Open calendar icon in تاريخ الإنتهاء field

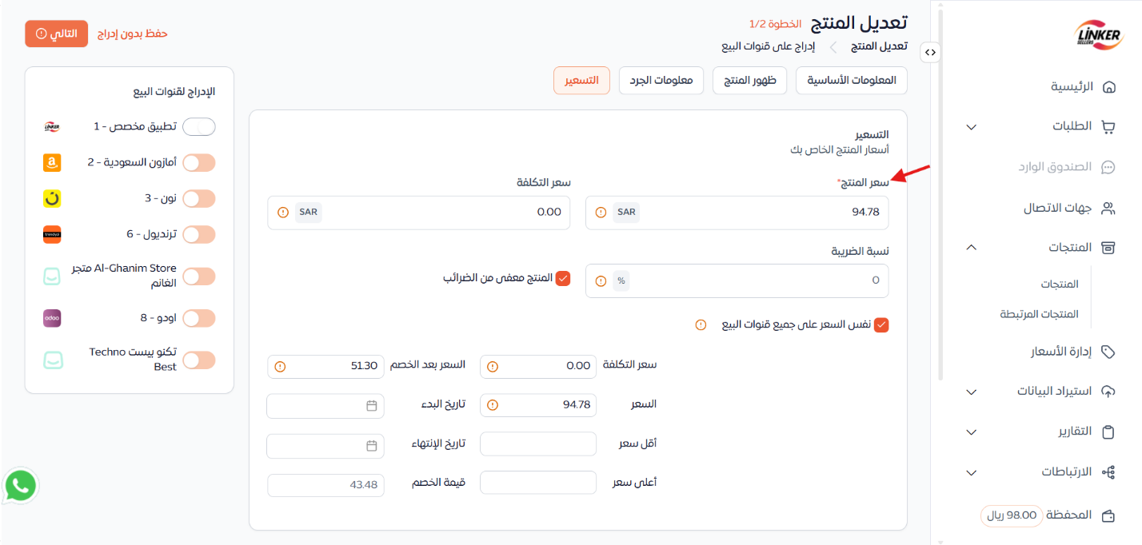[371, 446]
